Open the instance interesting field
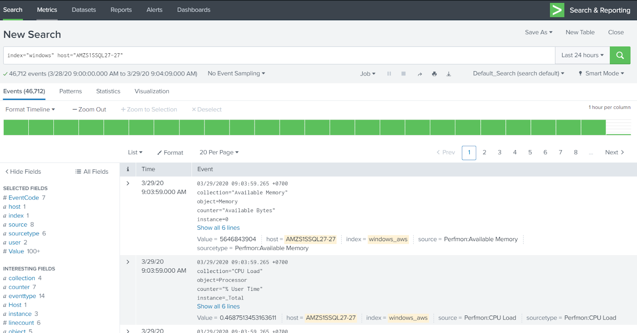This screenshot has height=333, width=637. (20, 314)
